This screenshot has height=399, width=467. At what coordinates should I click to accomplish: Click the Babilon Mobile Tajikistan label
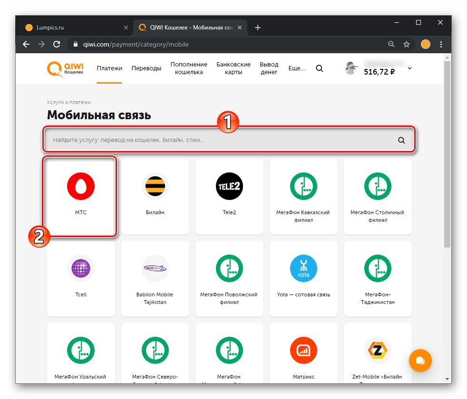155,298
